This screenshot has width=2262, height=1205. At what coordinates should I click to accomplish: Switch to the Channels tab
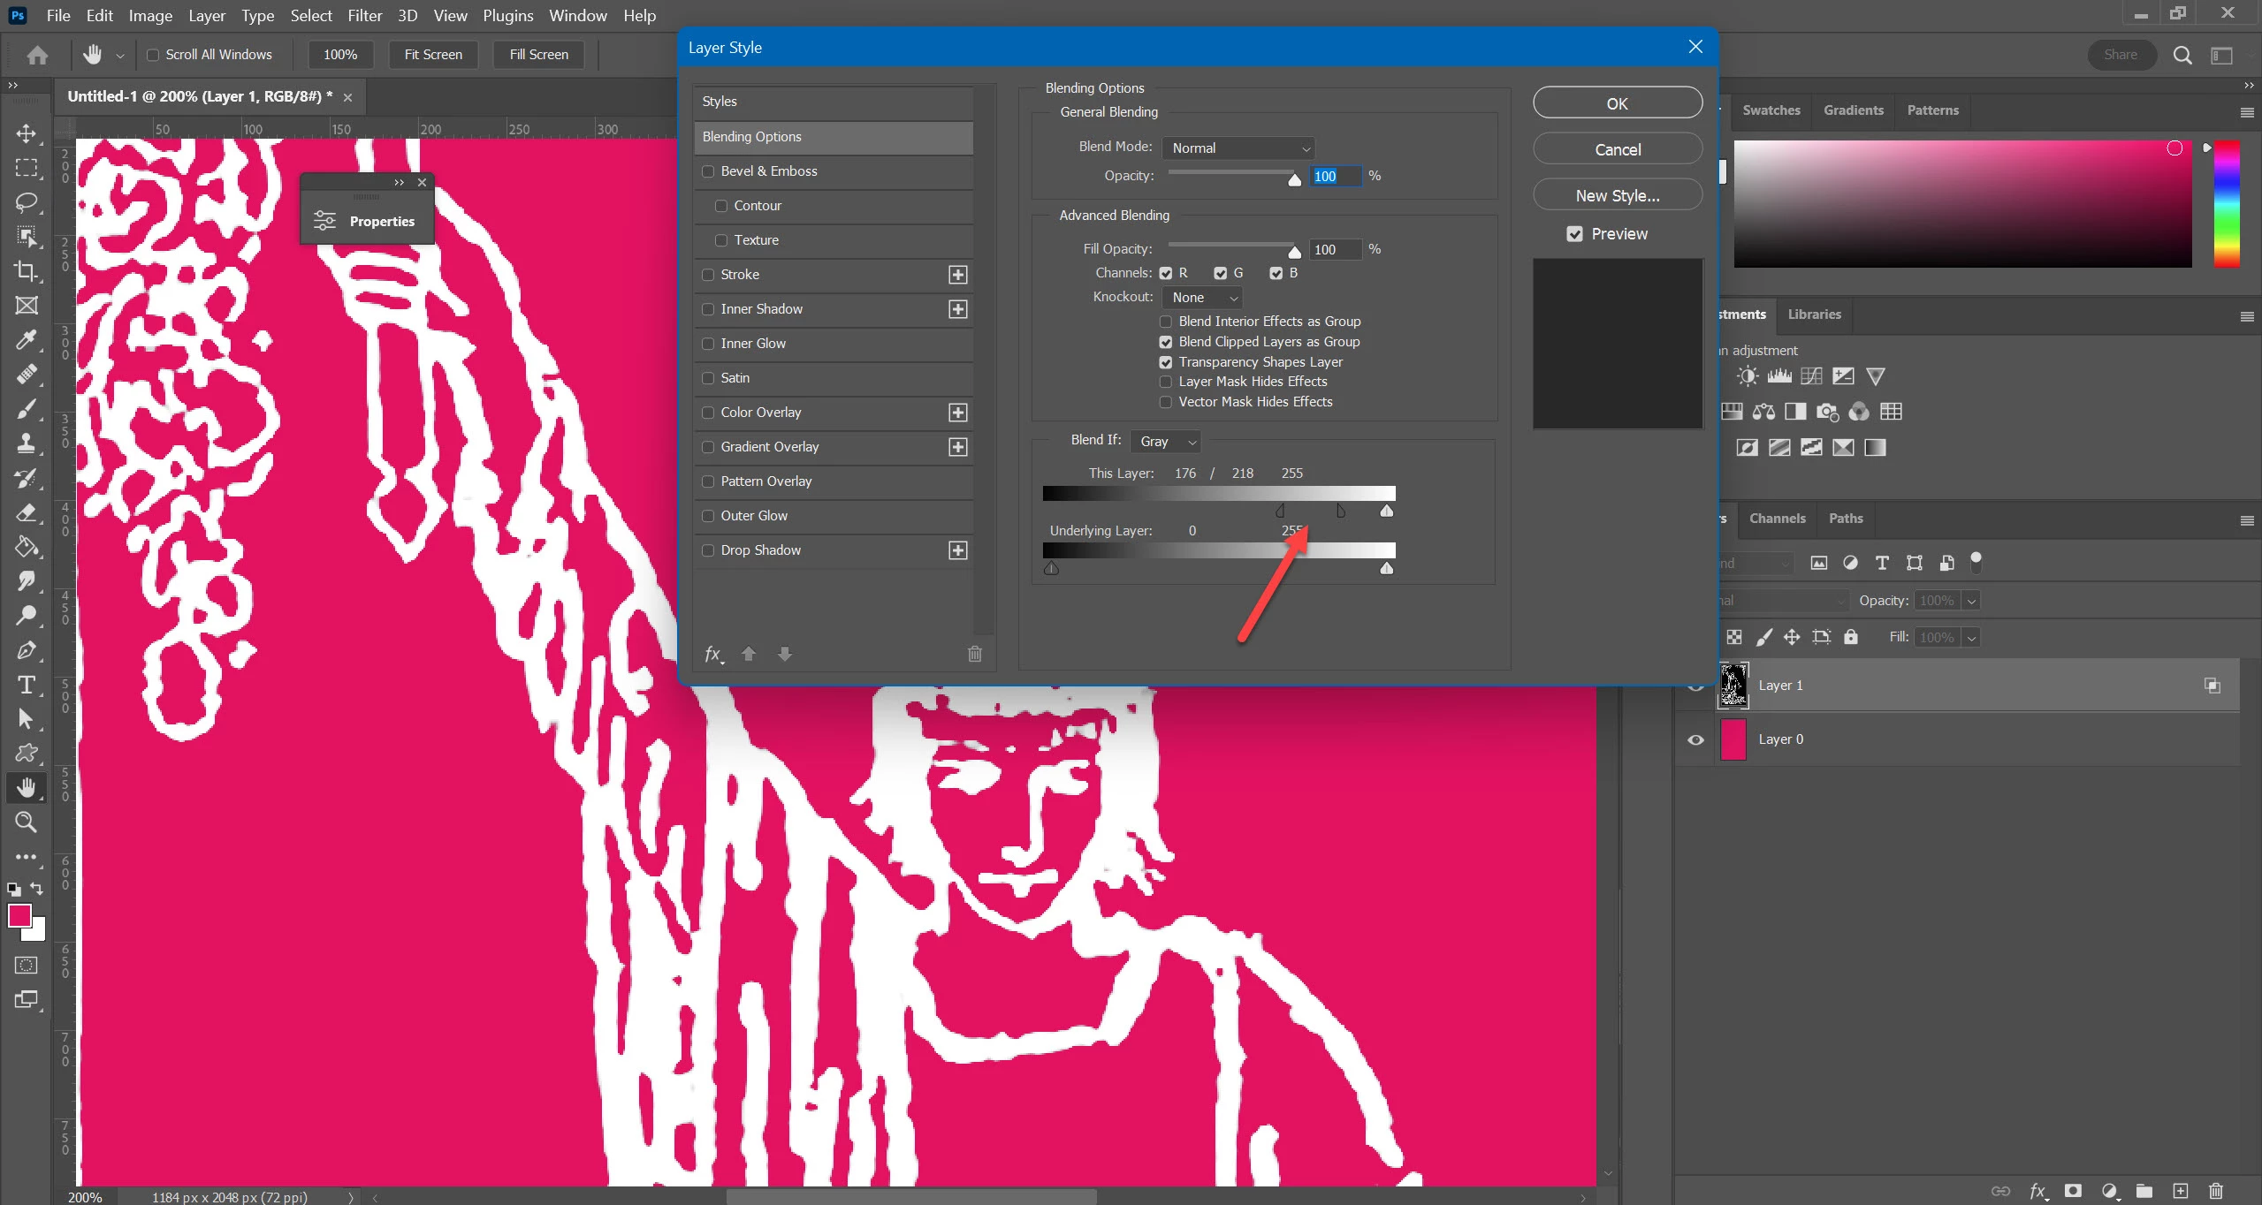(x=1777, y=519)
